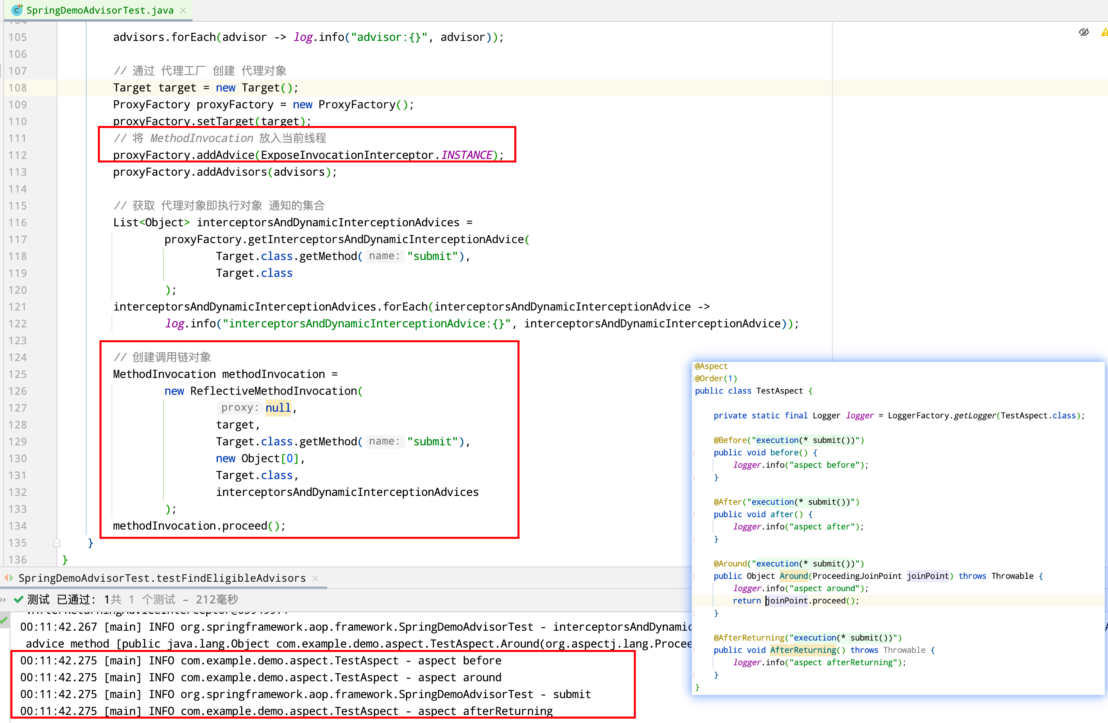Click the TestAspect class name in popup declaration
1108x723 pixels.
[x=779, y=391]
